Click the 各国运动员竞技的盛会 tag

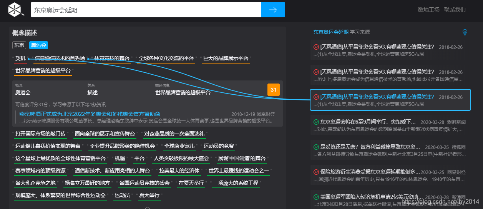point(144,183)
